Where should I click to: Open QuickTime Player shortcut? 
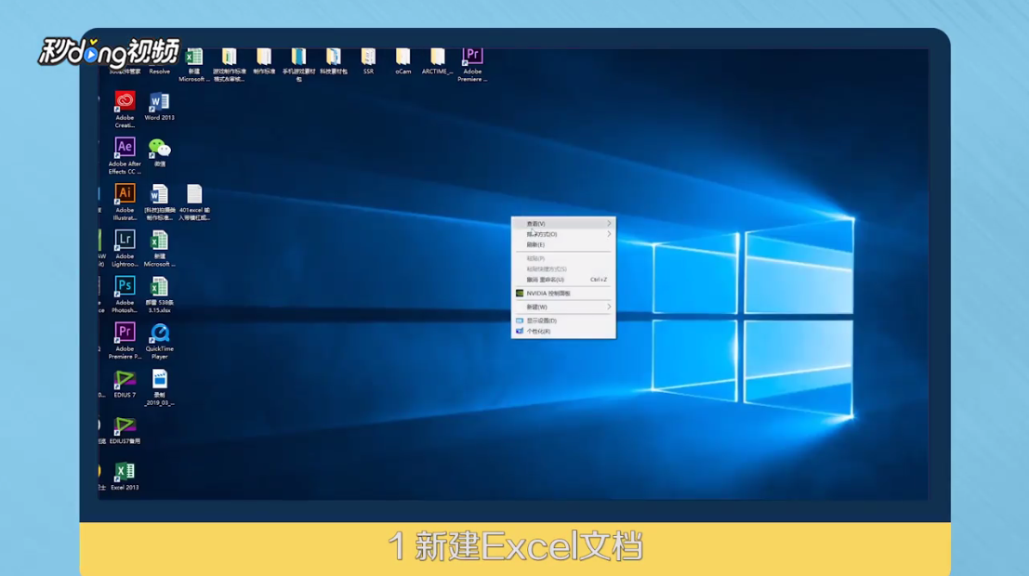pyautogui.click(x=160, y=340)
